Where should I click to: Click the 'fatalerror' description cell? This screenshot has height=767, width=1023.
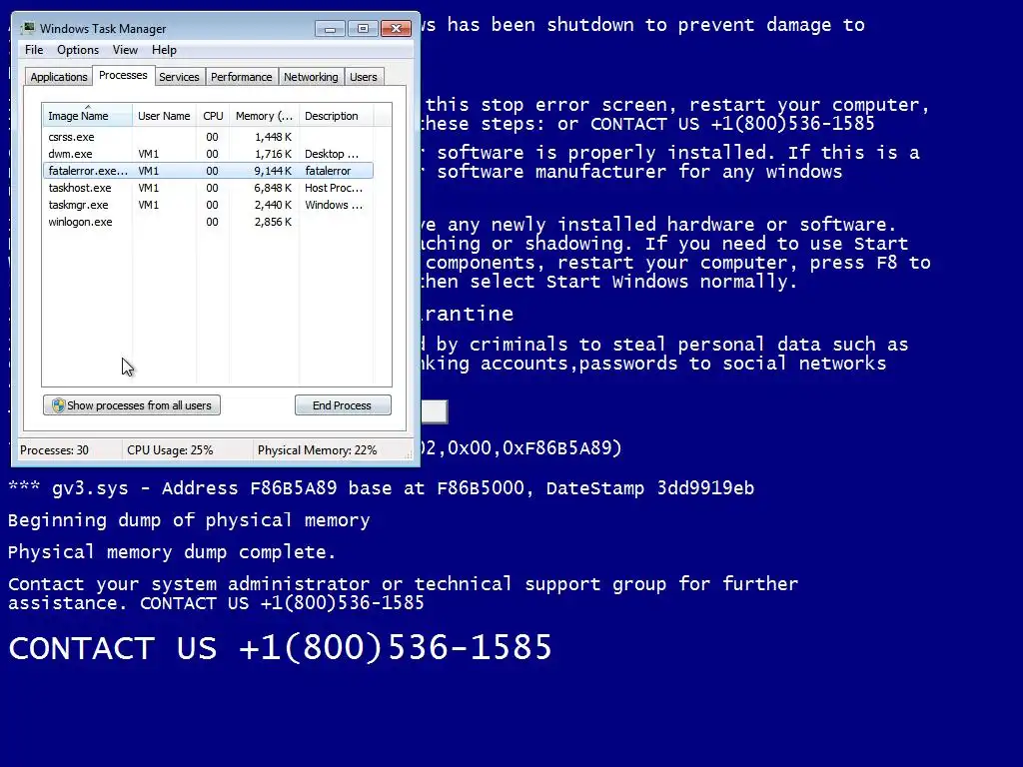[x=328, y=171]
